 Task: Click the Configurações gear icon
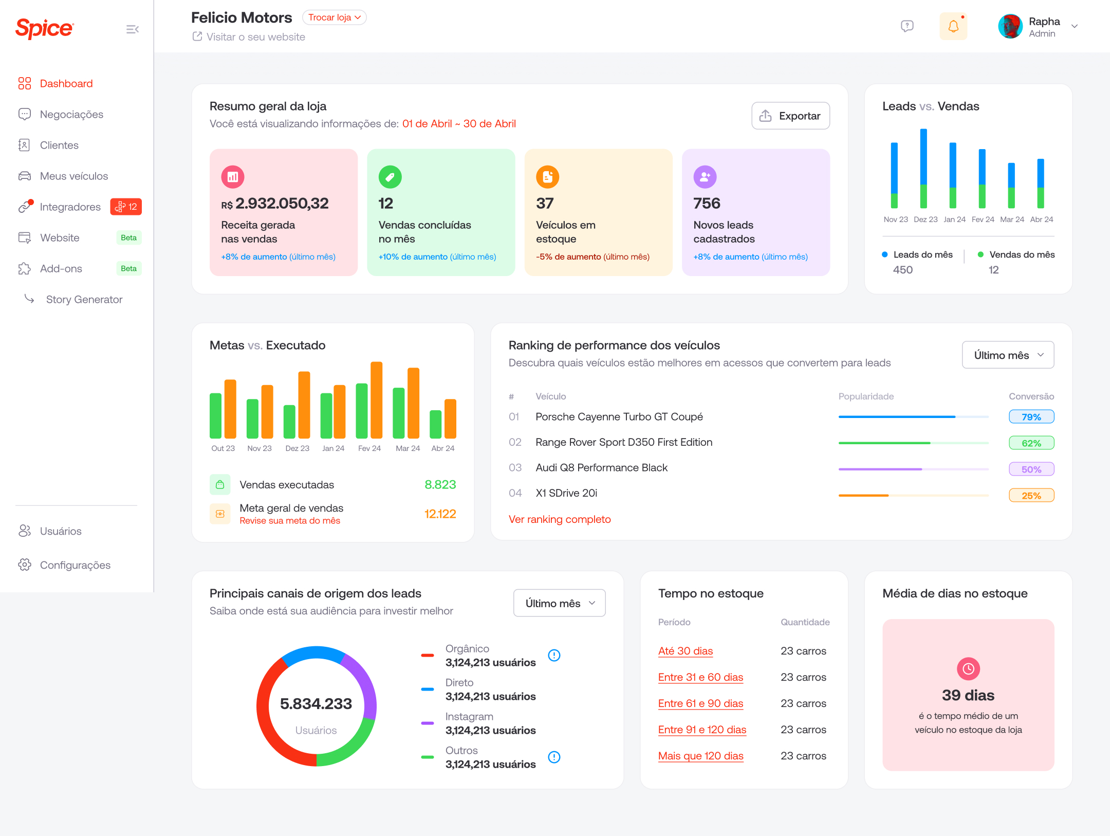[x=25, y=565]
